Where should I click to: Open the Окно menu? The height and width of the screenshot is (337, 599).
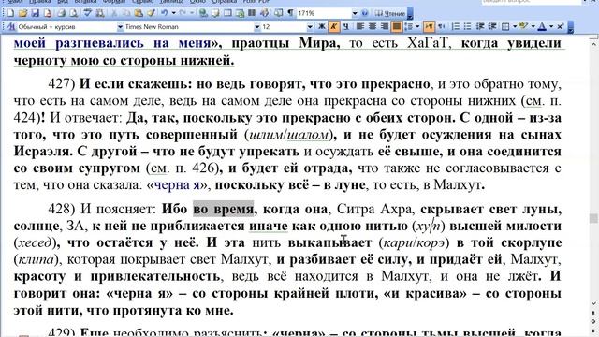click(197, 2)
